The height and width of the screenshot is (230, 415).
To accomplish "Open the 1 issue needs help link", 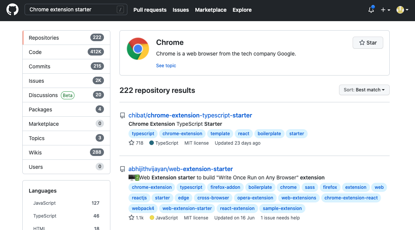I will [280, 218].
